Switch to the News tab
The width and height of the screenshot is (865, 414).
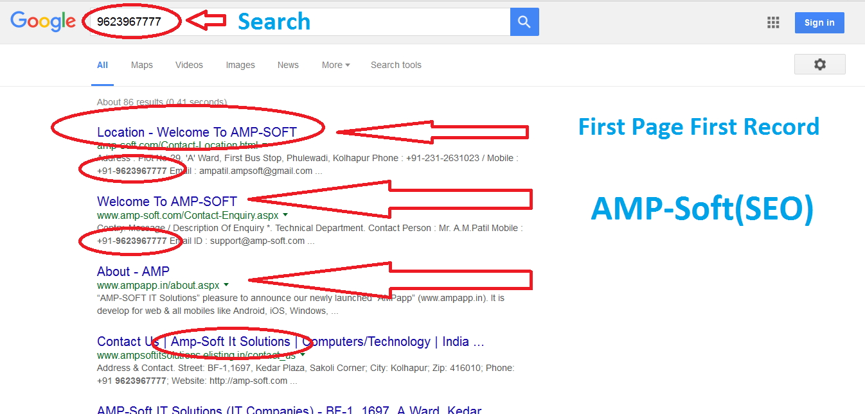(x=288, y=65)
